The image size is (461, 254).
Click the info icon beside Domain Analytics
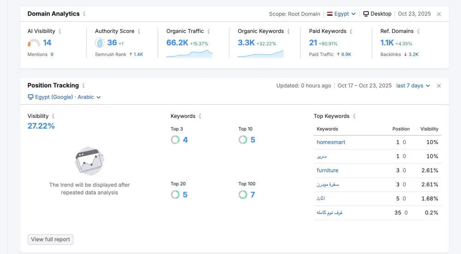84,14
